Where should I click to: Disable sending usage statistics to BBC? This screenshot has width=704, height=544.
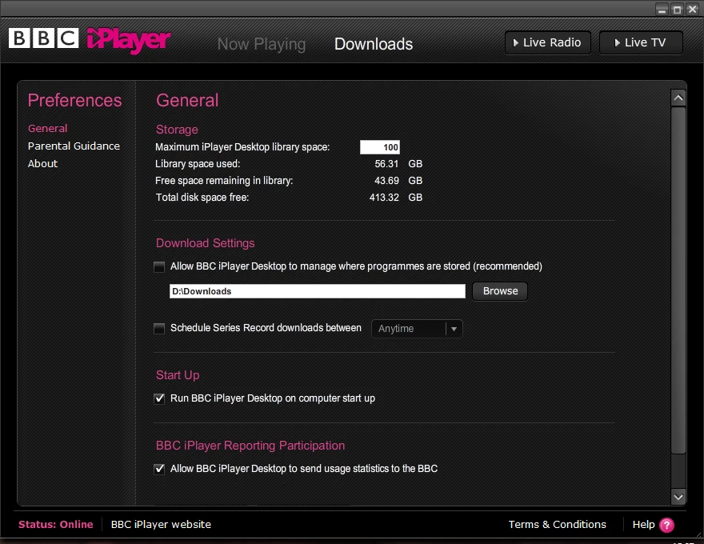(159, 469)
